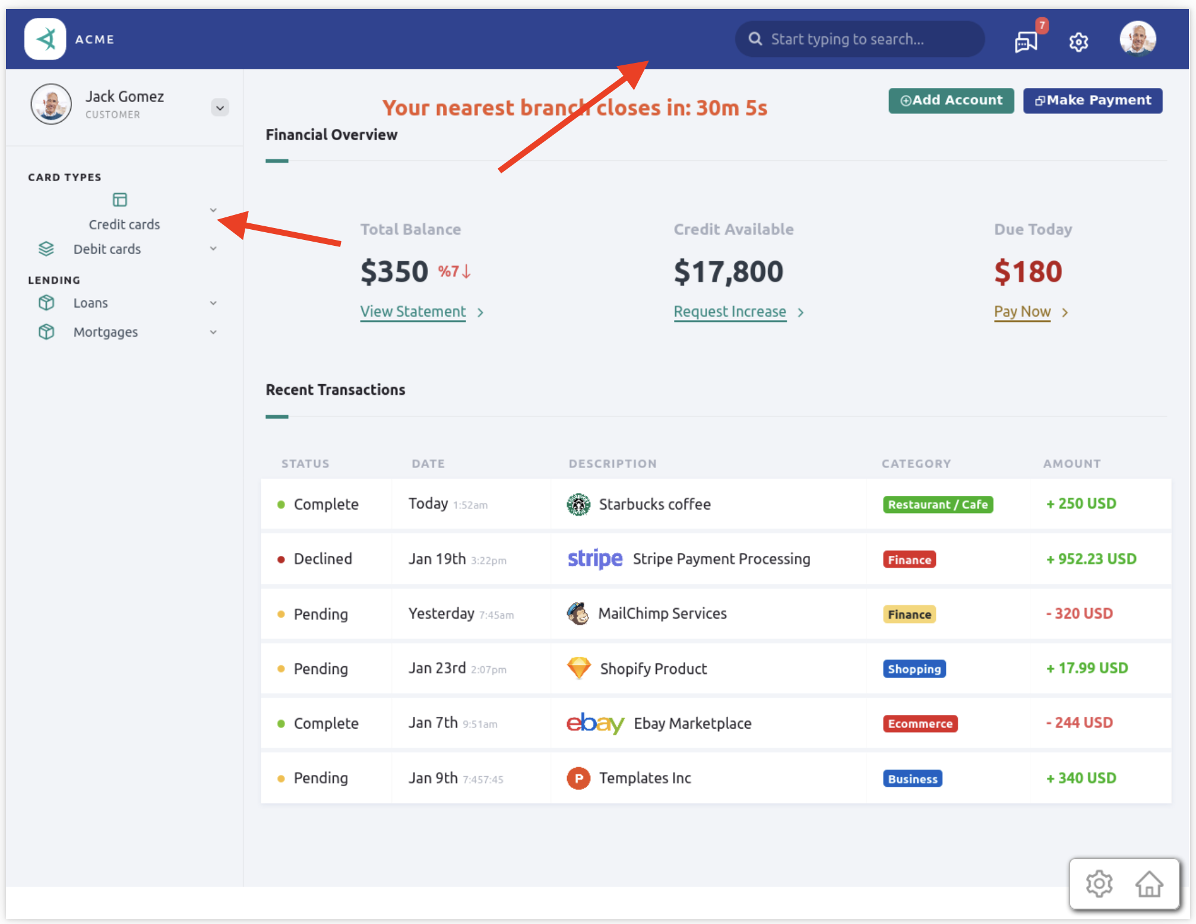Expand the Jack Gomez profile dropdown
The image size is (1196, 924).
[x=220, y=107]
